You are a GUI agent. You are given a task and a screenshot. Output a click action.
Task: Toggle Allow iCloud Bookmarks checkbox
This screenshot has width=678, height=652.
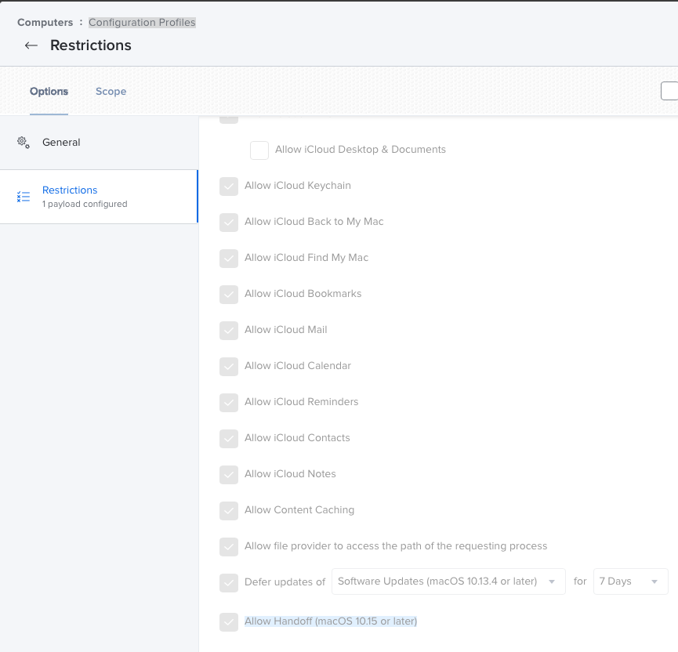[229, 295]
